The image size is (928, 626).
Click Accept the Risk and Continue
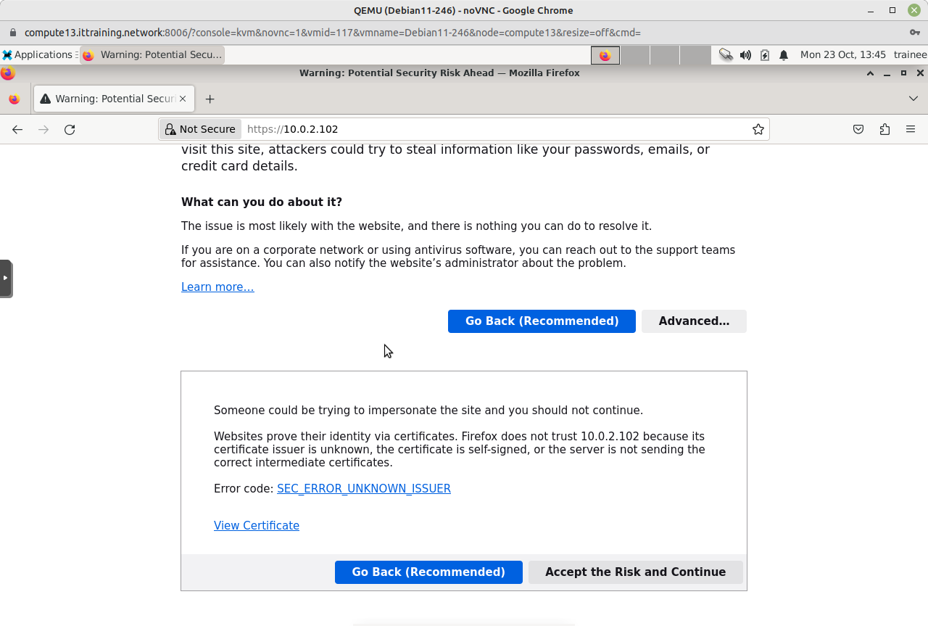635,572
